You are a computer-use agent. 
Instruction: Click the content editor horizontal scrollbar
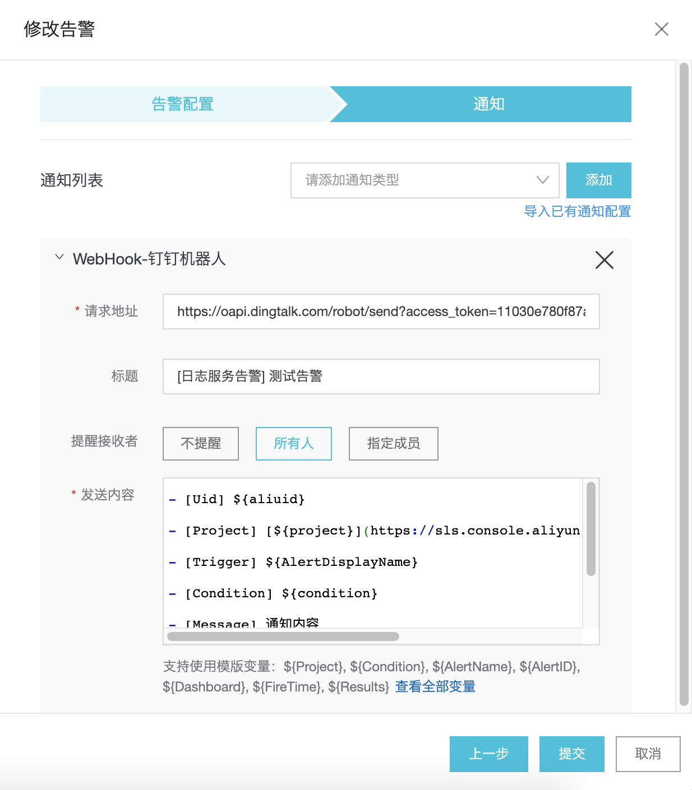283,636
